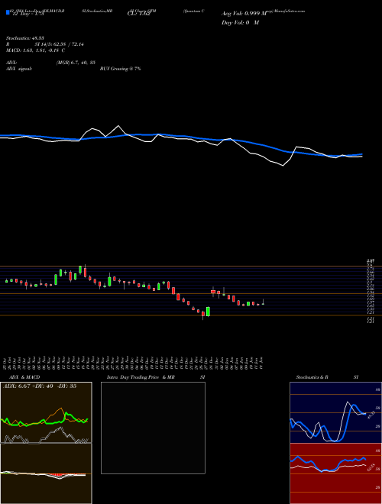382x504 pixels.
Task: Open the navy Stochastics chart panel
Action: click(335, 412)
